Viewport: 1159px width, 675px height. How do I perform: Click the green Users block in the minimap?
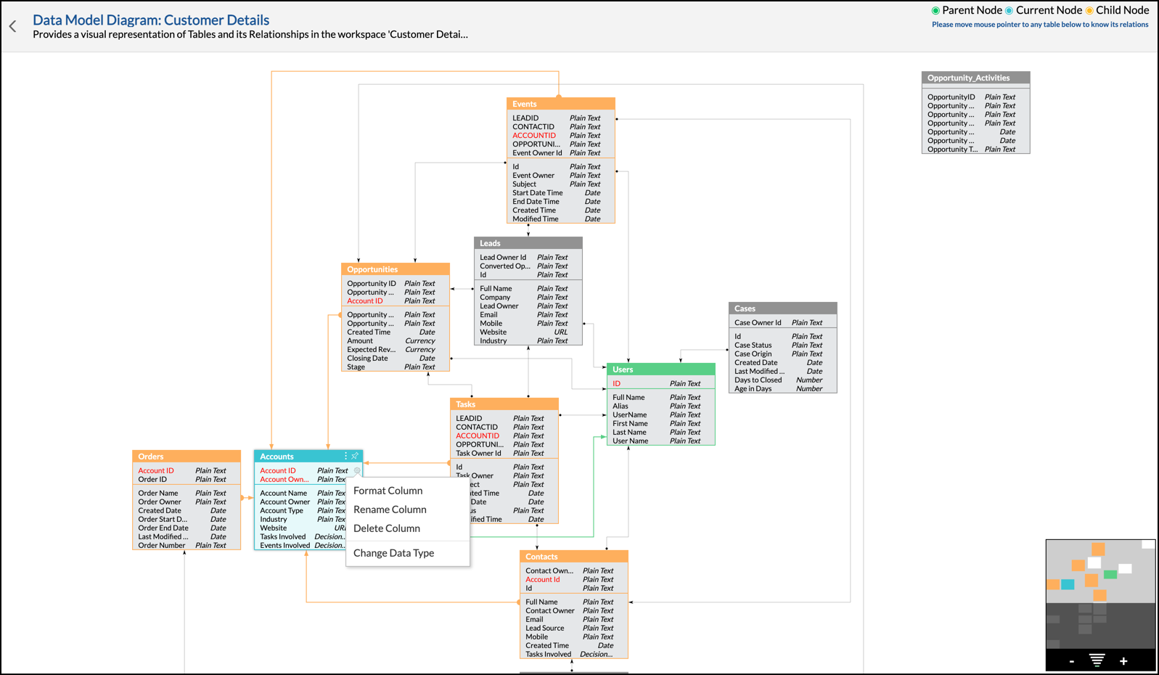point(1110,574)
